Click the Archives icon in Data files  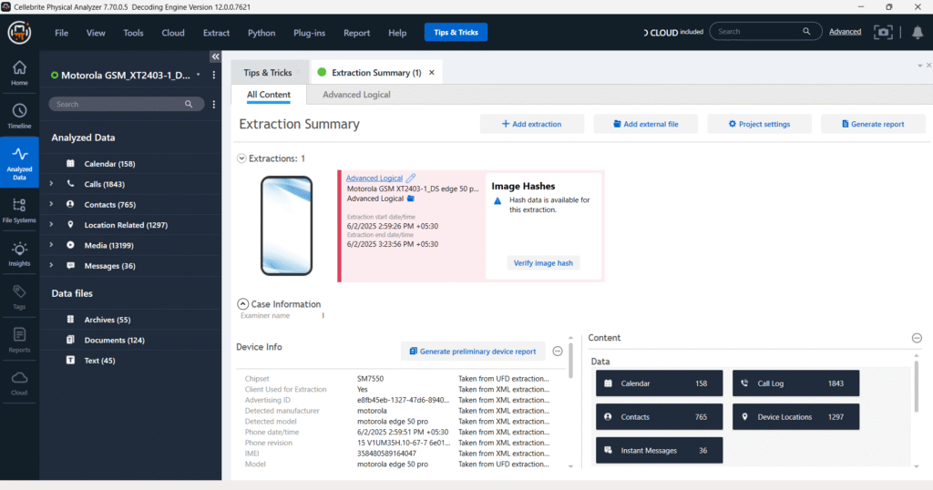point(70,320)
